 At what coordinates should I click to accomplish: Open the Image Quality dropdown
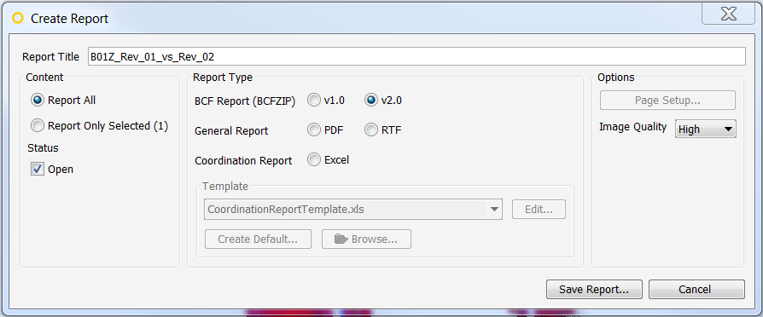tap(705, 130)
